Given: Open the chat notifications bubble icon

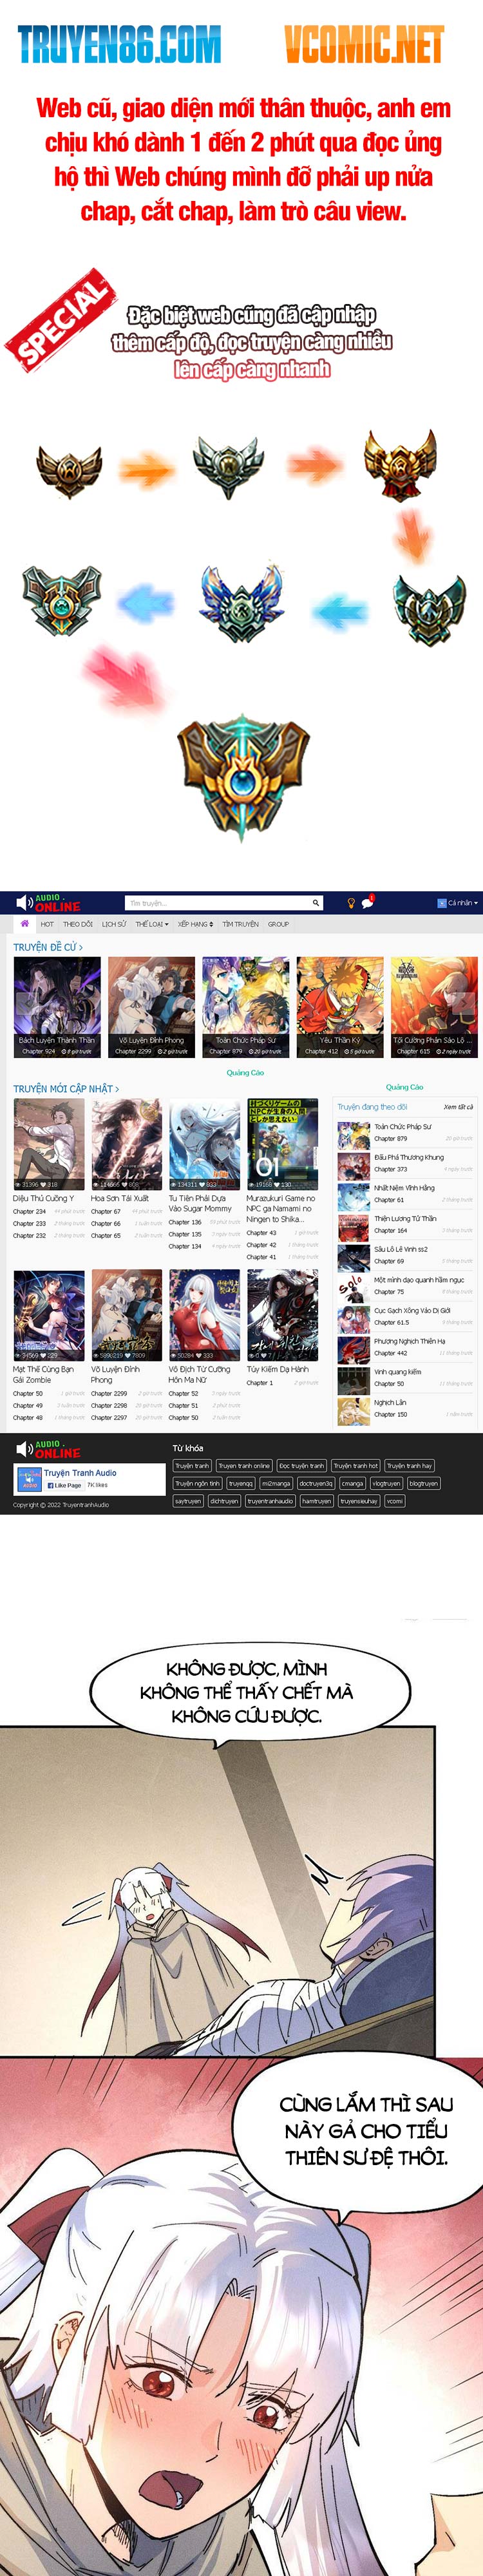Looking at the screenshot, I should coord(367,902).
